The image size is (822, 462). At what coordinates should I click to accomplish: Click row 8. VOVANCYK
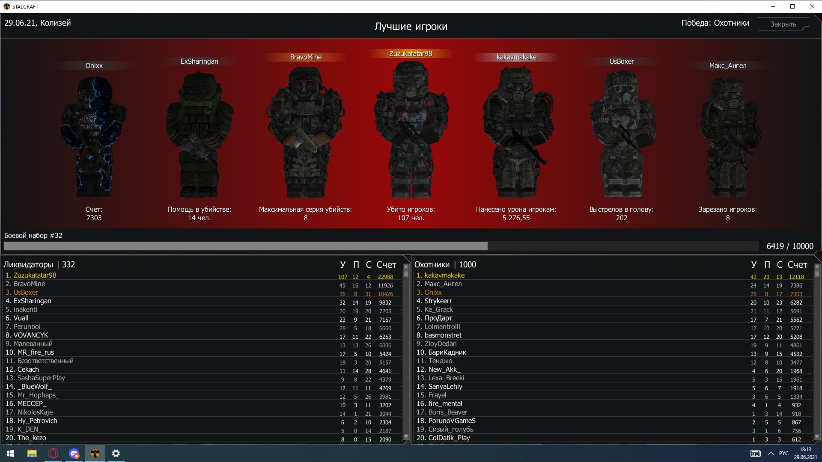pos(203,335)
